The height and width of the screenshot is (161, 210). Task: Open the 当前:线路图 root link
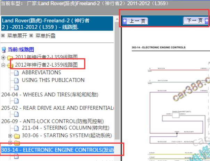pos(21,49)
